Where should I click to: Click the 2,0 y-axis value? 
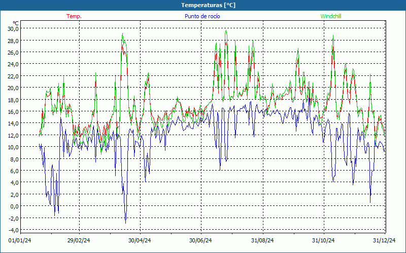click(x=14, y=194)
